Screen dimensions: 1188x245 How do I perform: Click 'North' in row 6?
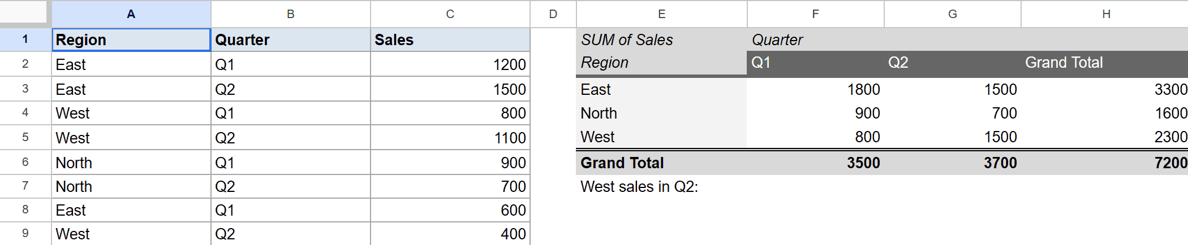(x=131, y=163)
